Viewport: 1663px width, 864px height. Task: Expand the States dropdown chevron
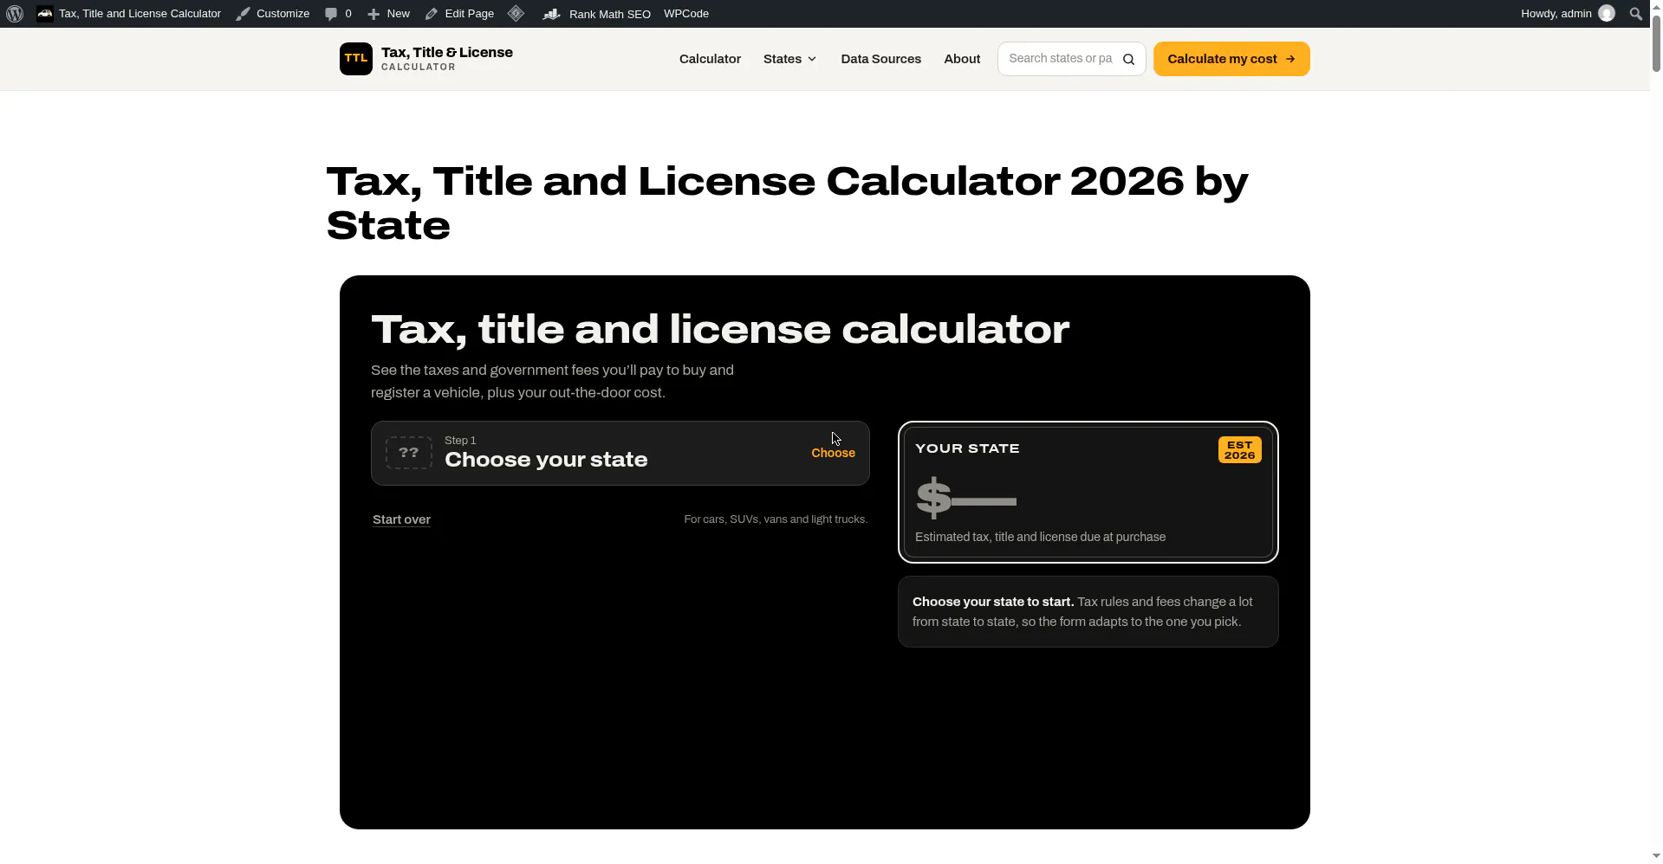(x=812, y=59)
